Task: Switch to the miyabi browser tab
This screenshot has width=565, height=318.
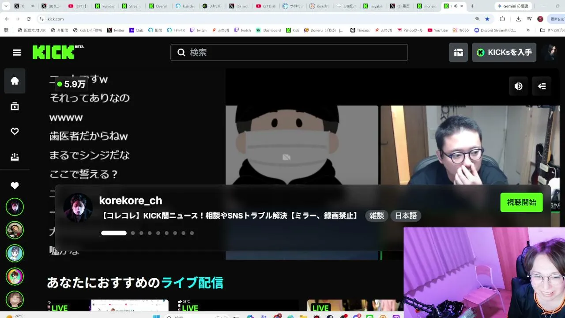Action: coord(373,6)
